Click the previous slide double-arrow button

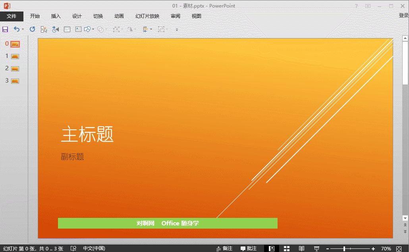405,225
